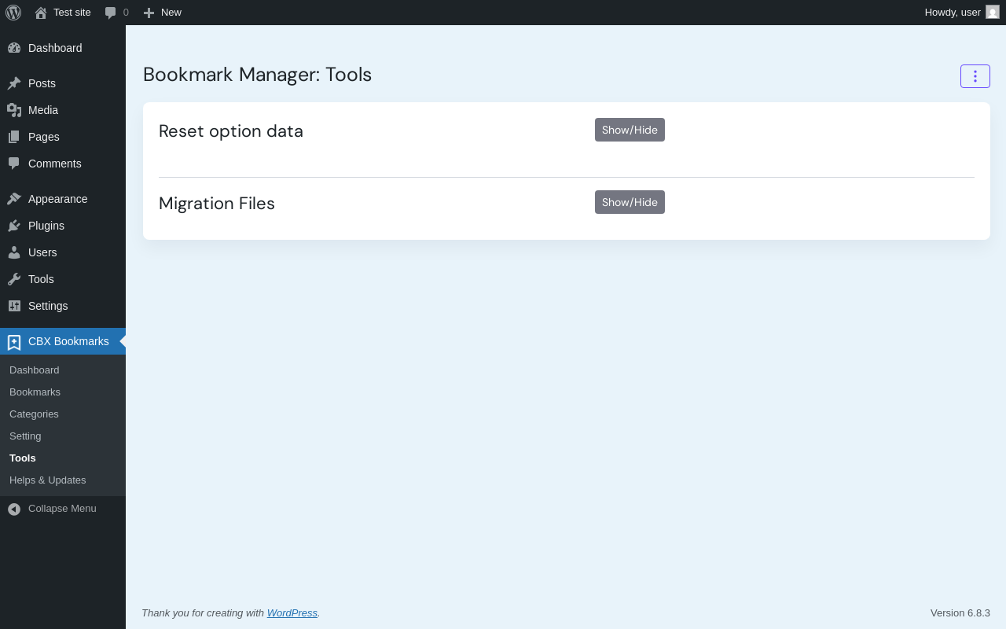Open the Appearance paintbrush icon
This screenshot has width=1006, height=629.
tap(14, 199)
